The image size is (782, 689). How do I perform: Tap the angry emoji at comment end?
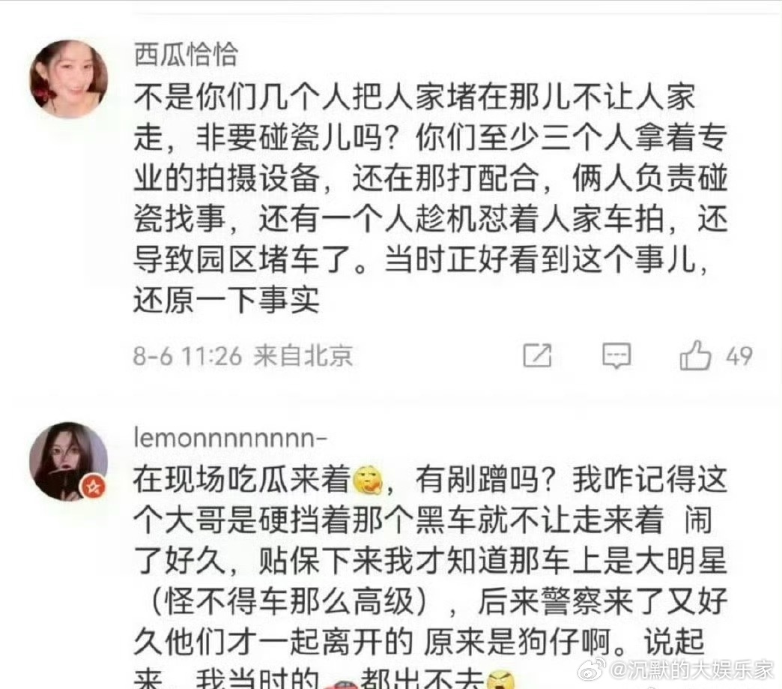pyautogui.click(x=500, y=680)
